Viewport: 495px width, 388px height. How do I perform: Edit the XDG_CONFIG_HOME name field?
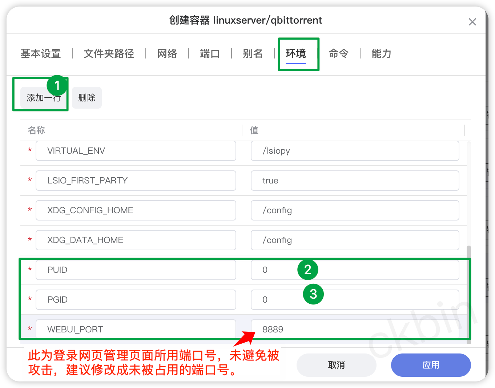[136, 210]
